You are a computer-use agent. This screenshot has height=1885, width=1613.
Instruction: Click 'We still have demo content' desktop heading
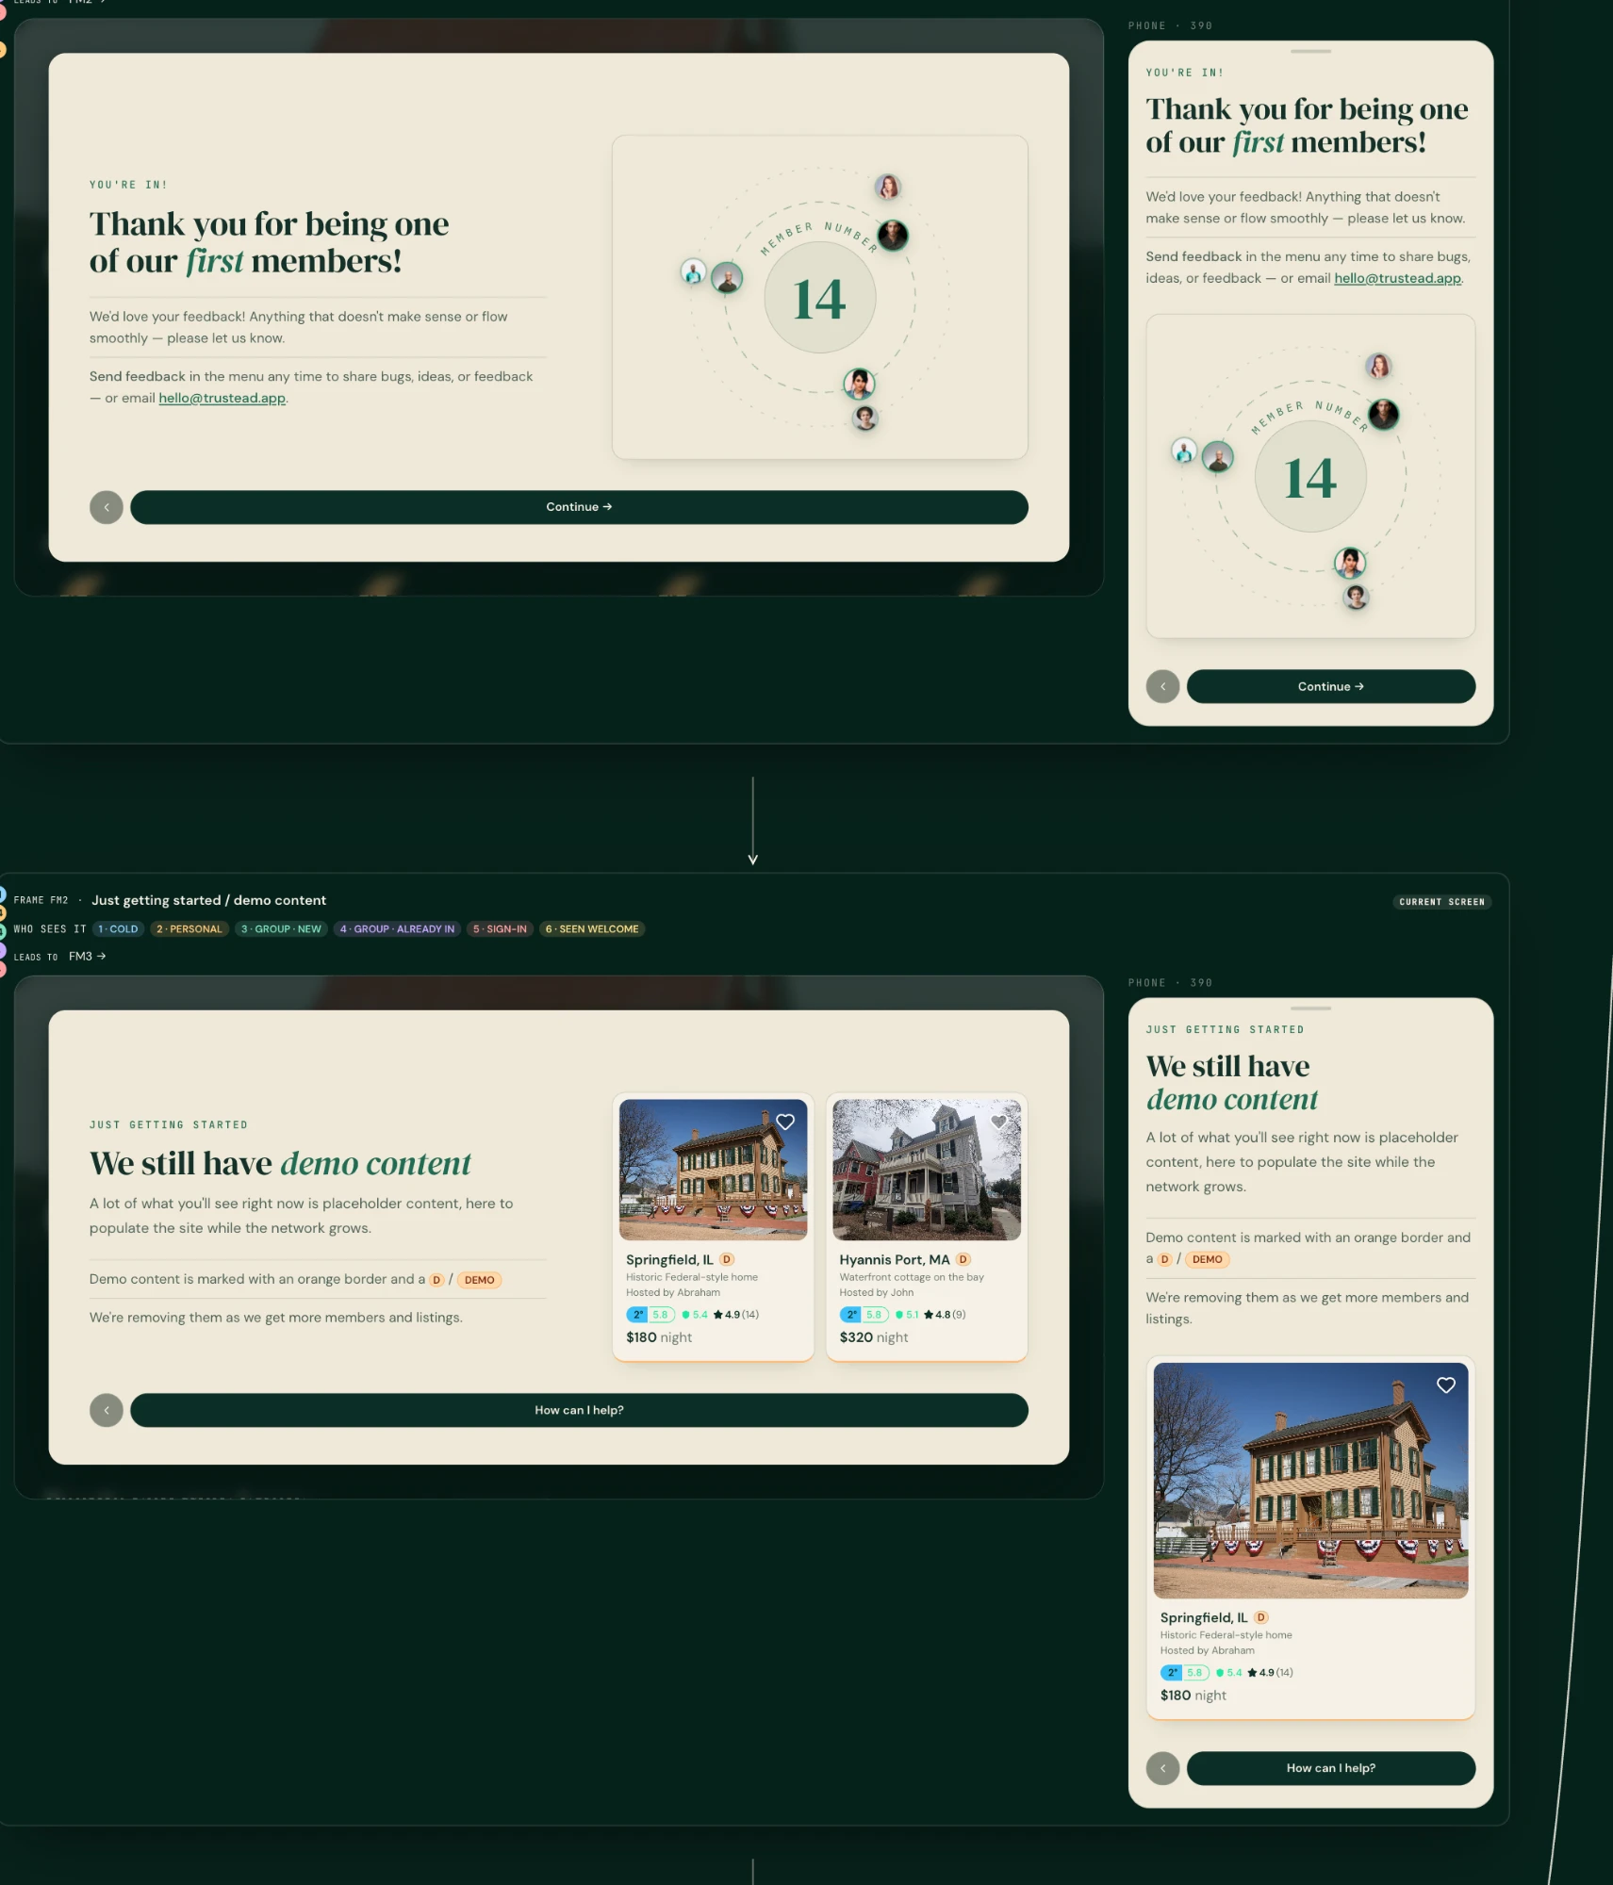pos(280,1164)
